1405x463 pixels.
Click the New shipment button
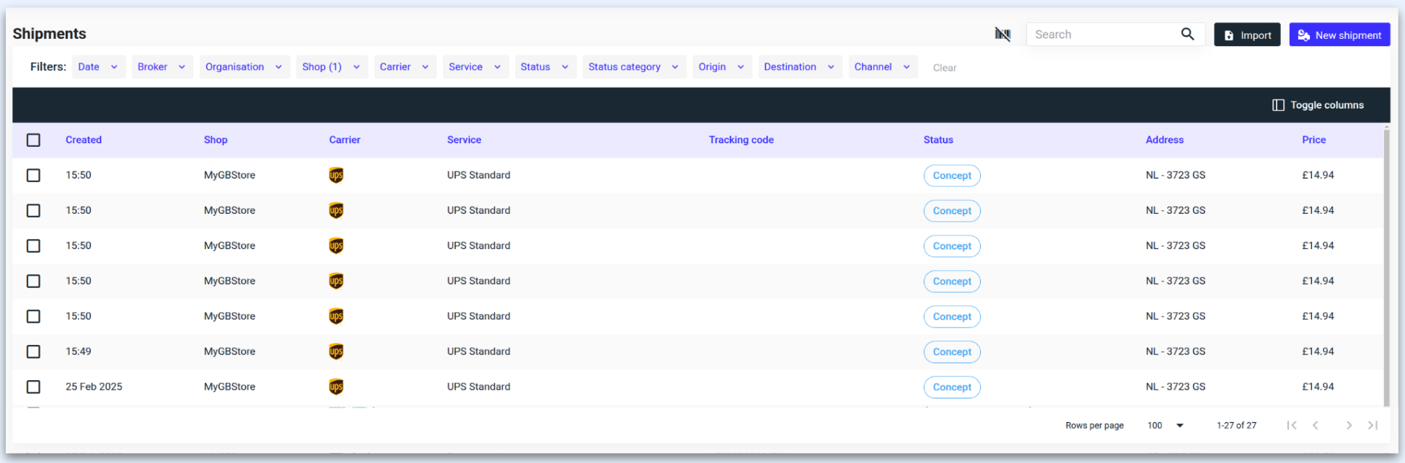point(1339,35)
